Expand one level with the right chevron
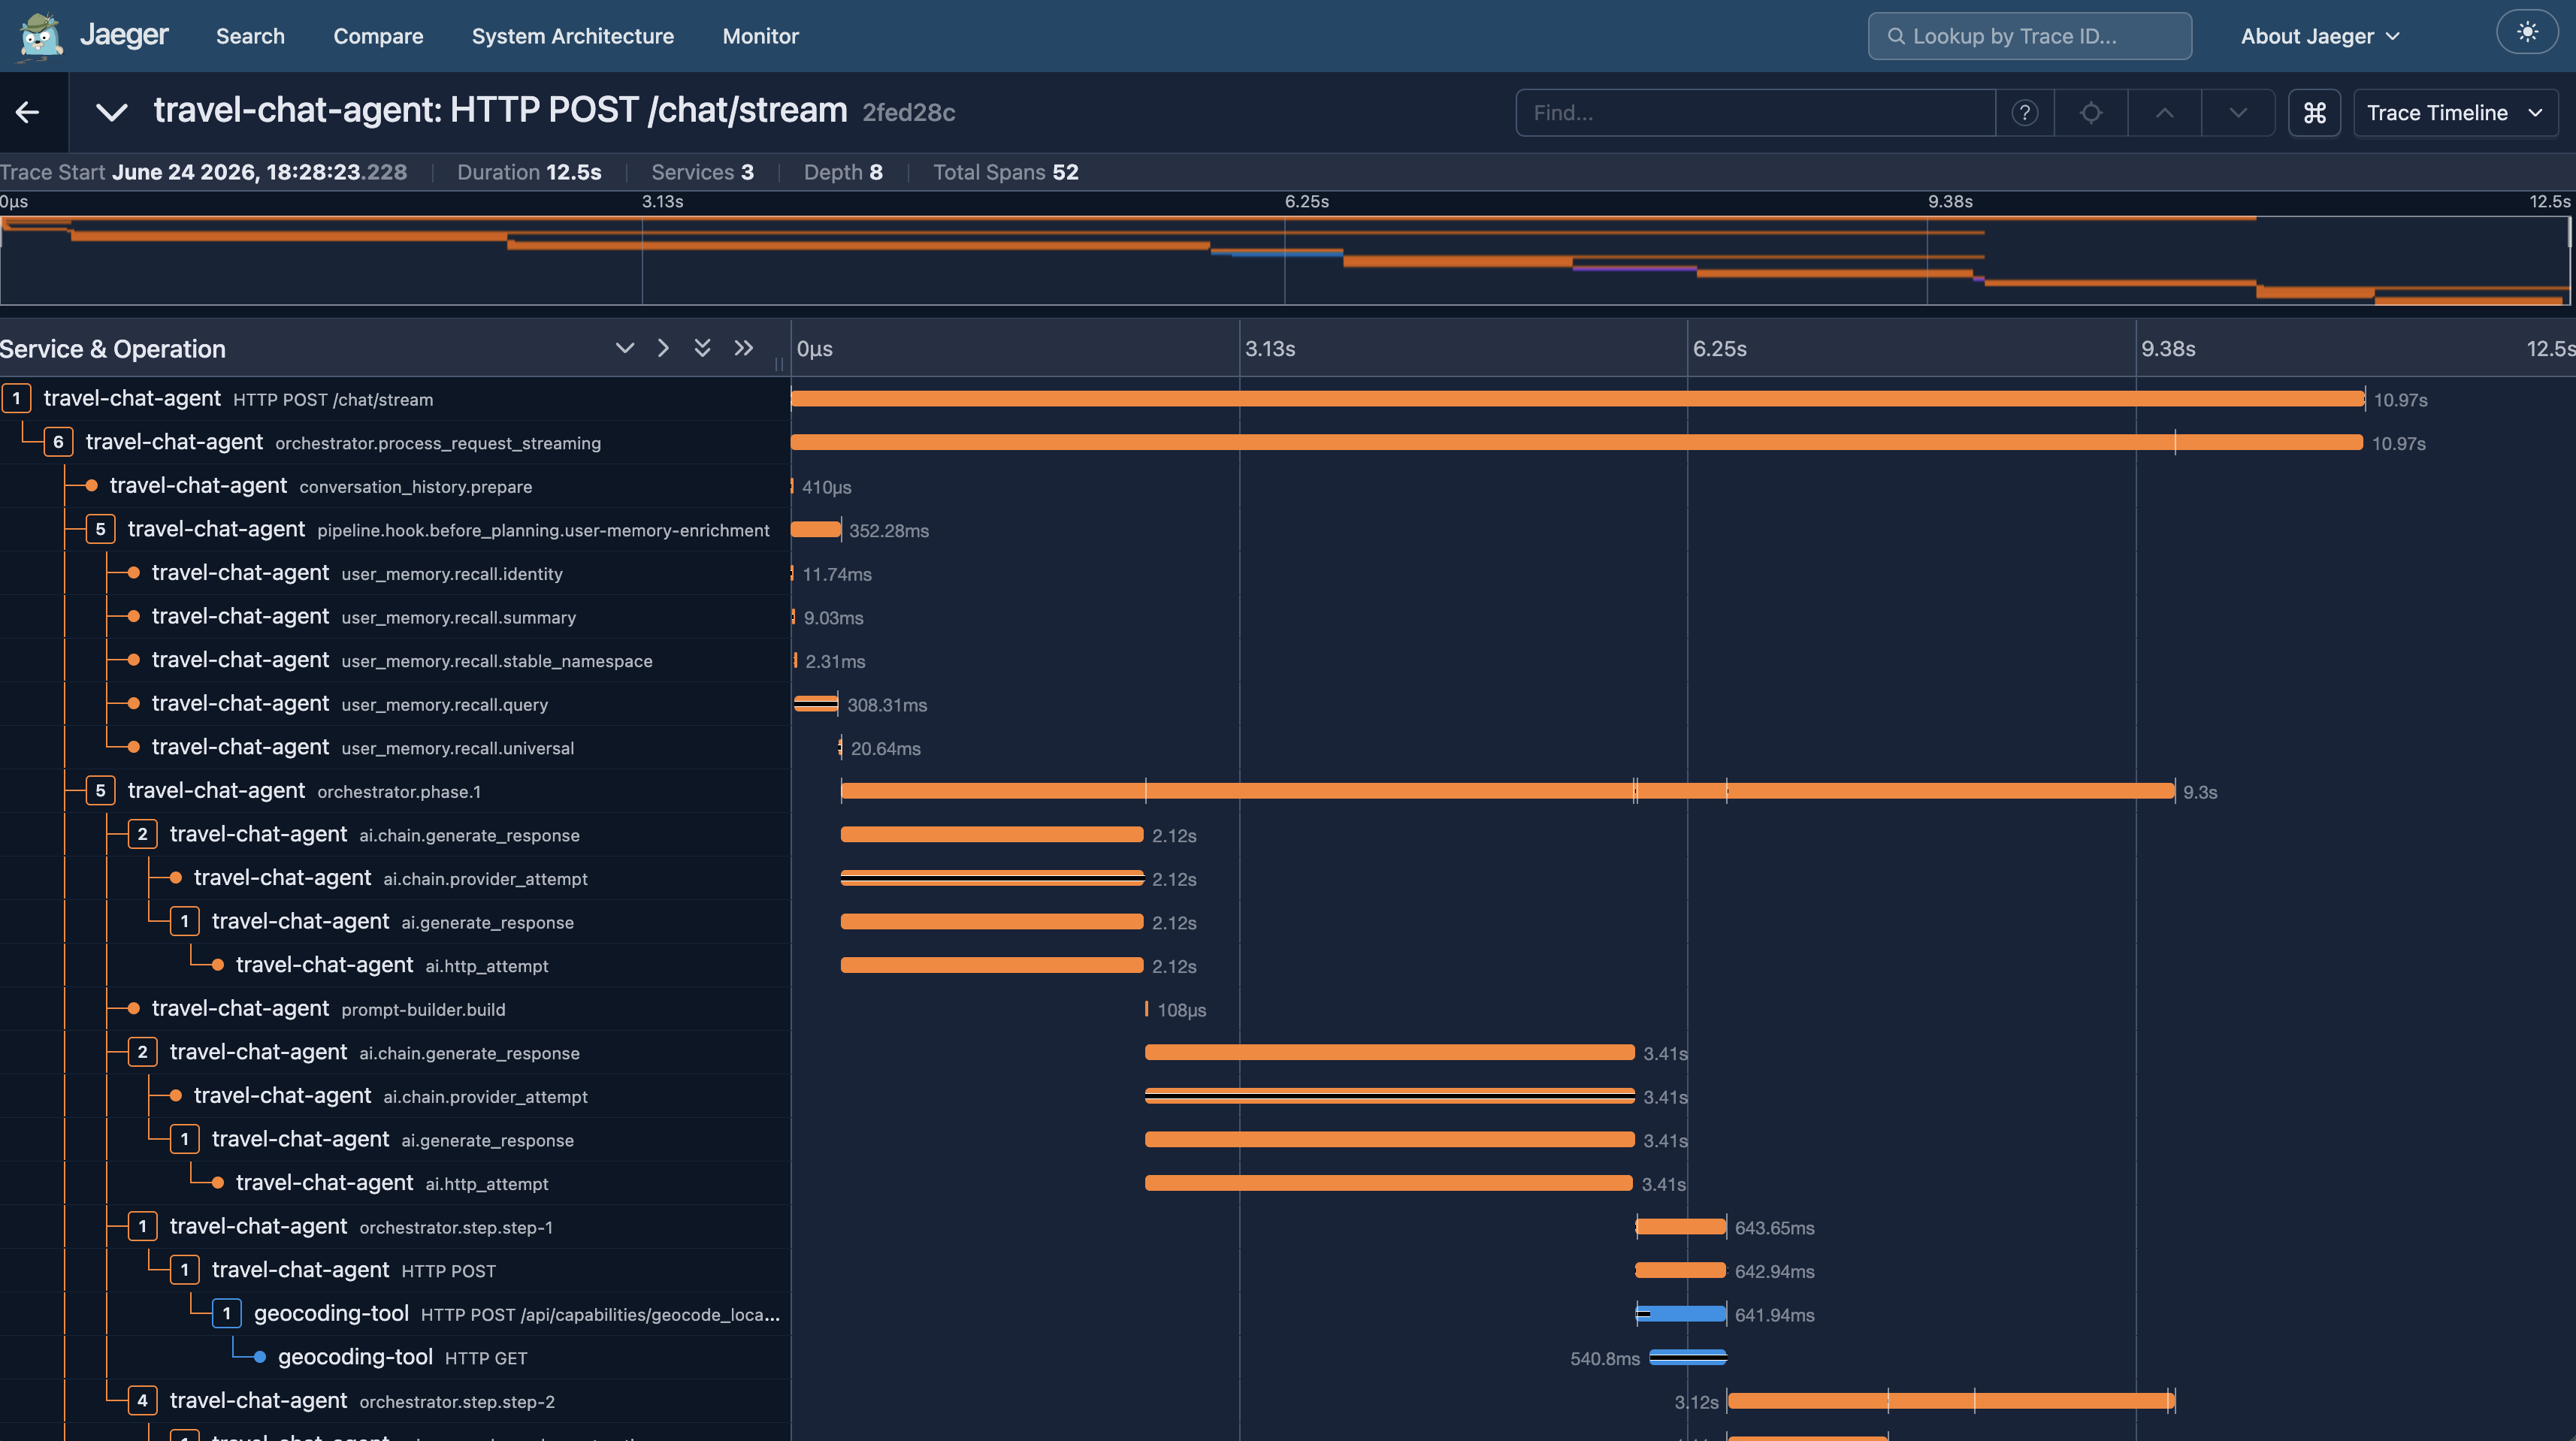The width and height of the screenshot is (2576, 1441). pos(663,348)
